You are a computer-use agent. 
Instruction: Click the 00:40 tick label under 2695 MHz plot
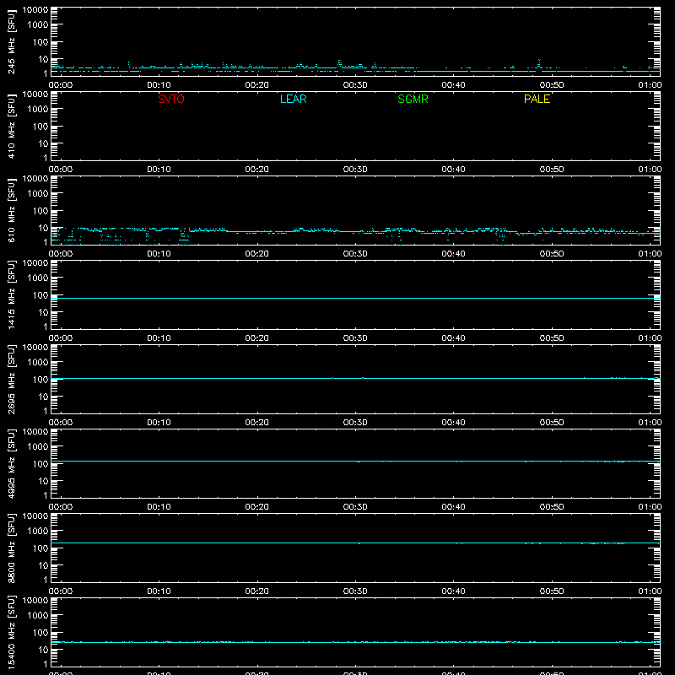[453, 423]
